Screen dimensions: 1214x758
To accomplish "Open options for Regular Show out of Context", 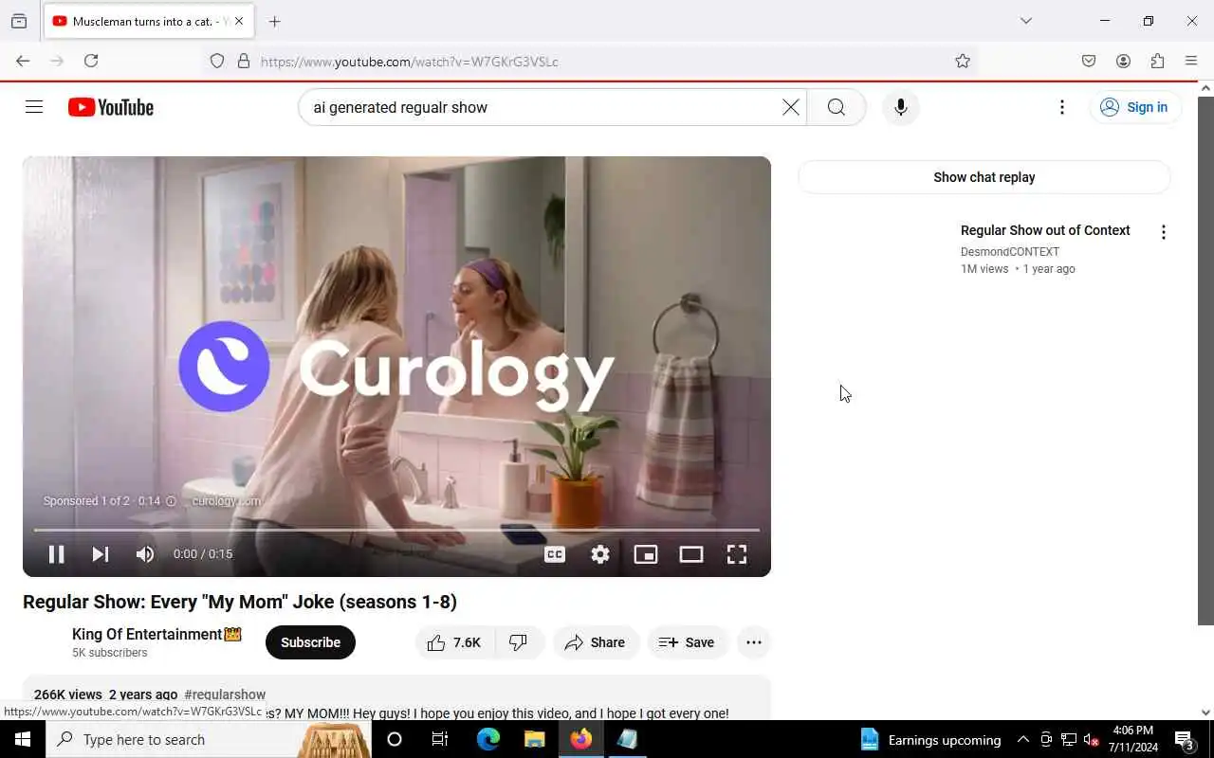I will tap(1164, 232).
